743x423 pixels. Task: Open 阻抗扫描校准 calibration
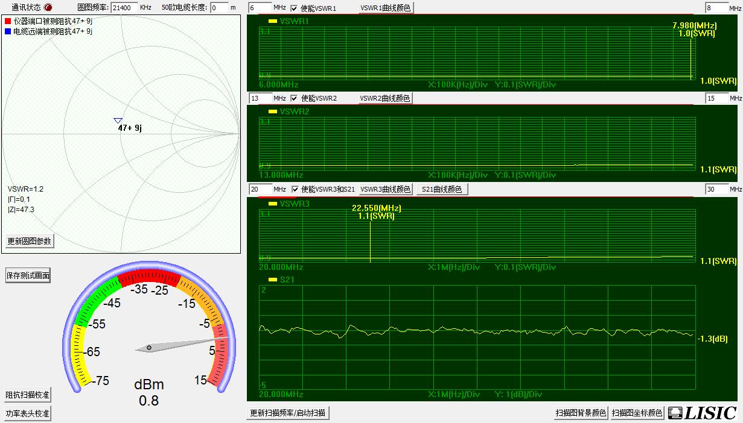click(x=28, y=395)
